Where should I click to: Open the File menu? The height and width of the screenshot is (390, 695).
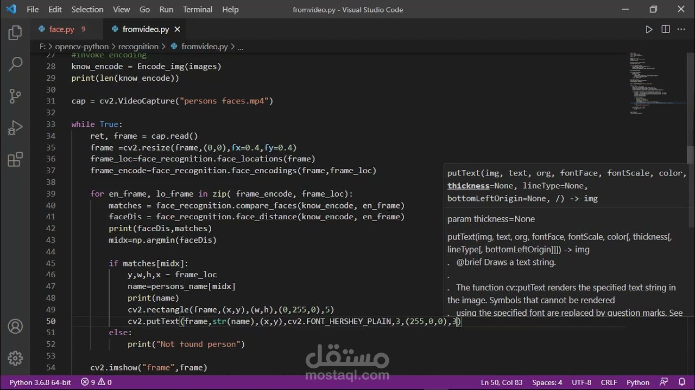(x=33, y=9)
